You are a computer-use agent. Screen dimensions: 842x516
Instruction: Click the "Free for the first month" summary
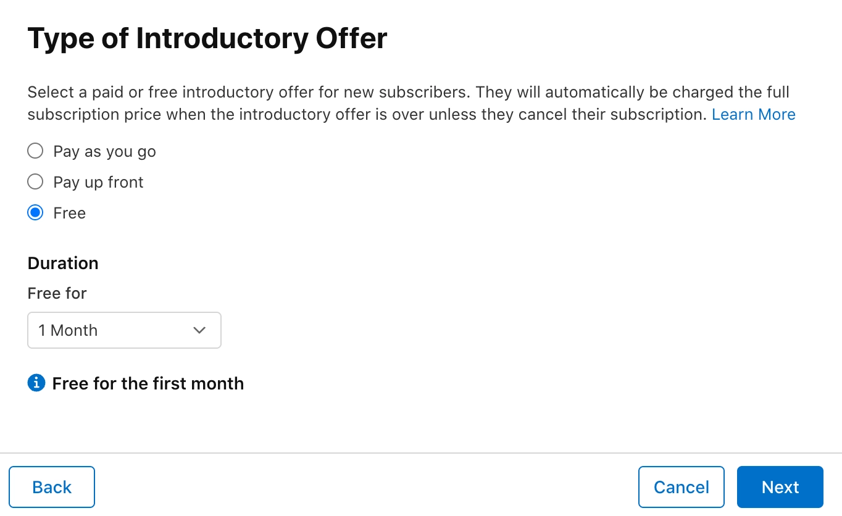pyautogui.click(x=148, y=383)
